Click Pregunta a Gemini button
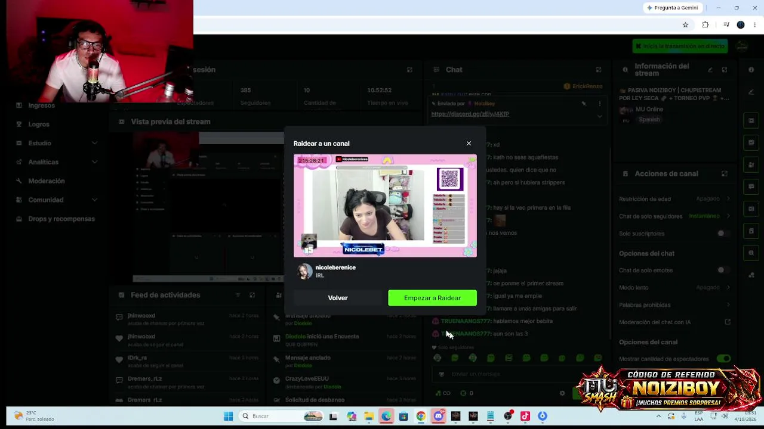 click(673, 8)
